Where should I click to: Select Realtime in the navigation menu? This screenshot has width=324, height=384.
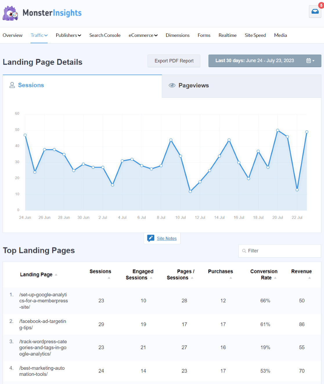point(227,35)
